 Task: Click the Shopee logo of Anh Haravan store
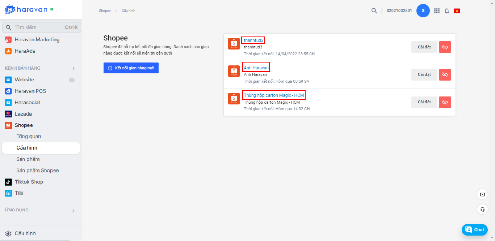coord(234,71)
